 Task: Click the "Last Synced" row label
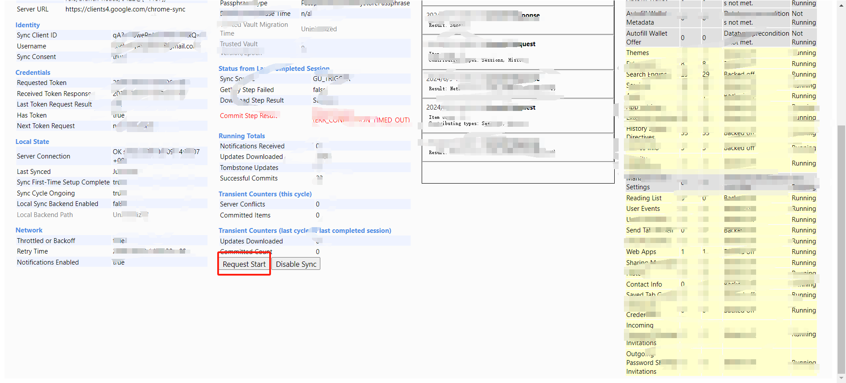(33, 172)
